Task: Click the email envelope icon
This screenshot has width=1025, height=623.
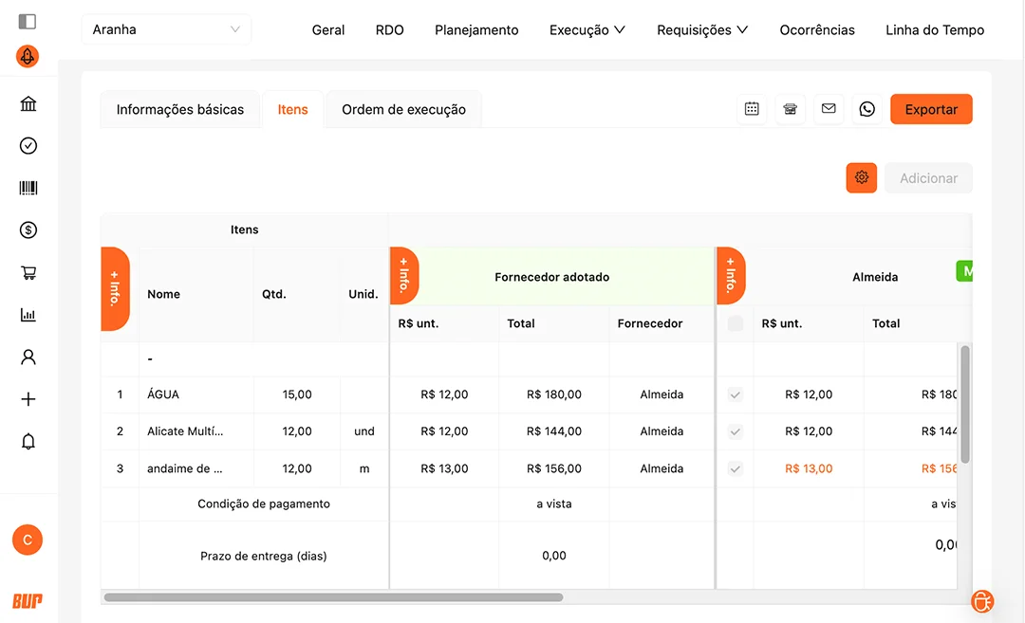Action: [x=829, y=109]
